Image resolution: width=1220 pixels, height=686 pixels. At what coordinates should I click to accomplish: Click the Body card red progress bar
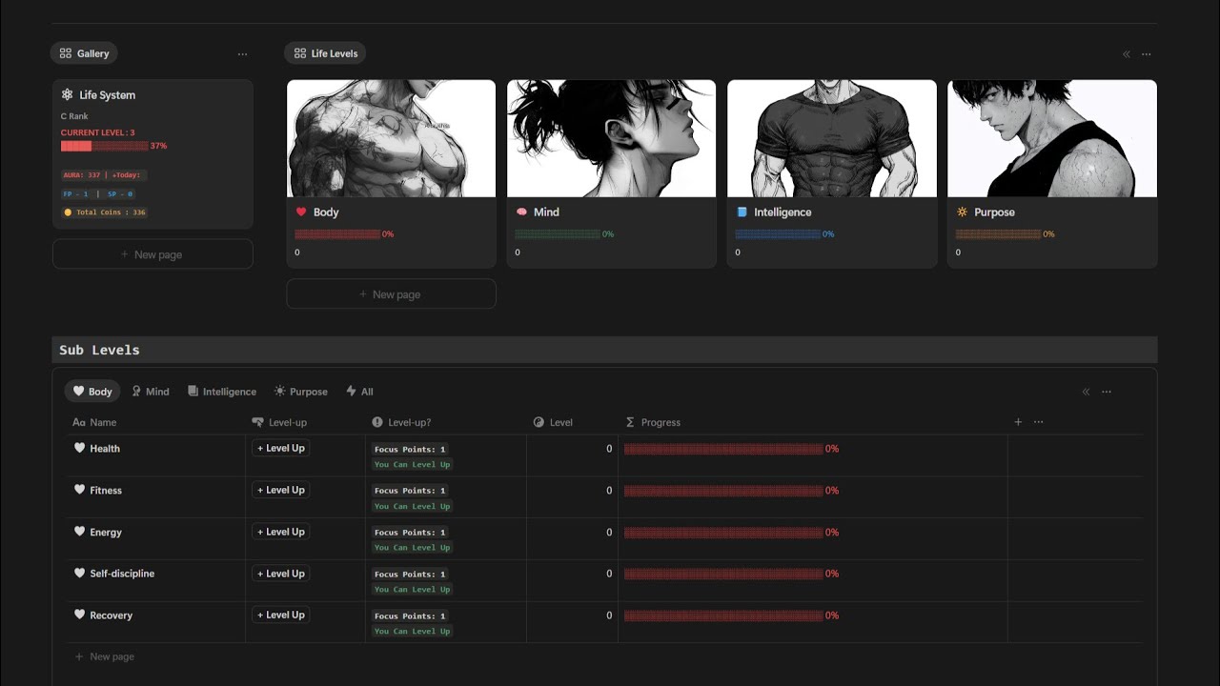pyautogui.click(x=337, y=234)
